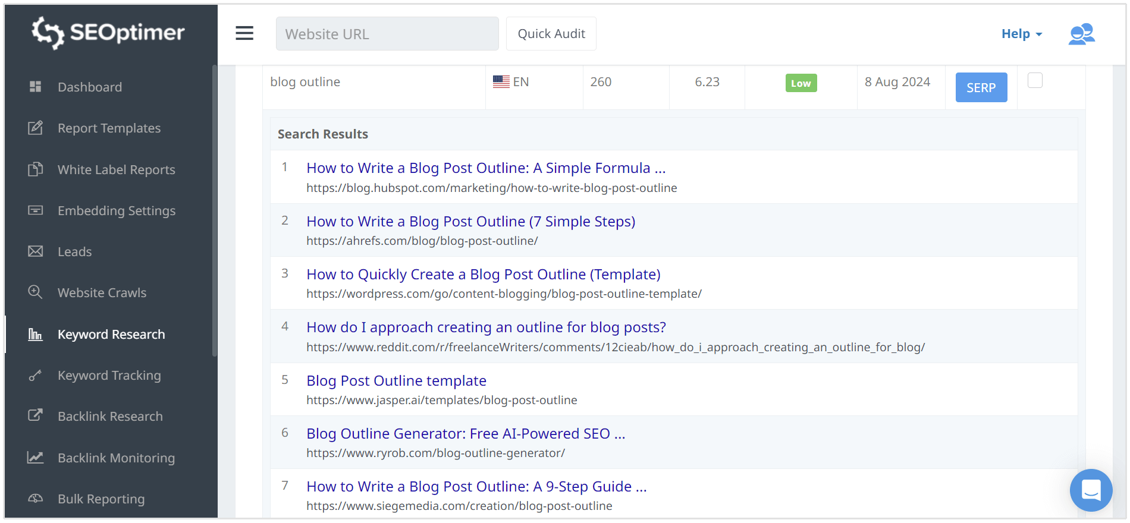Click the Report Templates edit icon
The height and width of the screenshot is (523, 1130).
tap(36, 128)
